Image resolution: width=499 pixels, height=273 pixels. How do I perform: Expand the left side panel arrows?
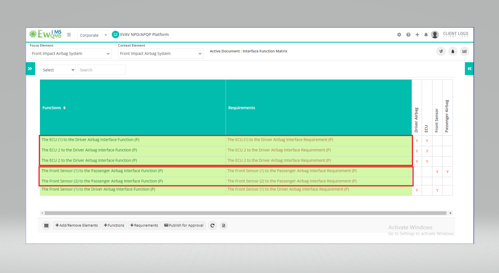[30, 69]
